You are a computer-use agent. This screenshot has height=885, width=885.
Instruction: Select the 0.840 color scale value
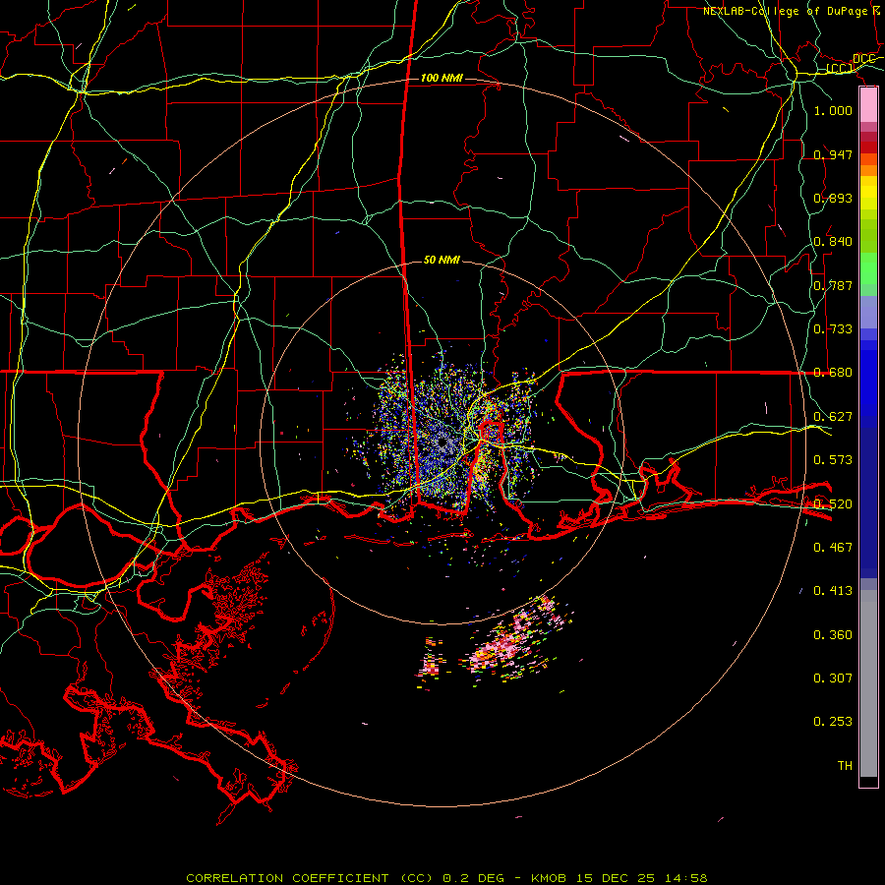point(833,242)
